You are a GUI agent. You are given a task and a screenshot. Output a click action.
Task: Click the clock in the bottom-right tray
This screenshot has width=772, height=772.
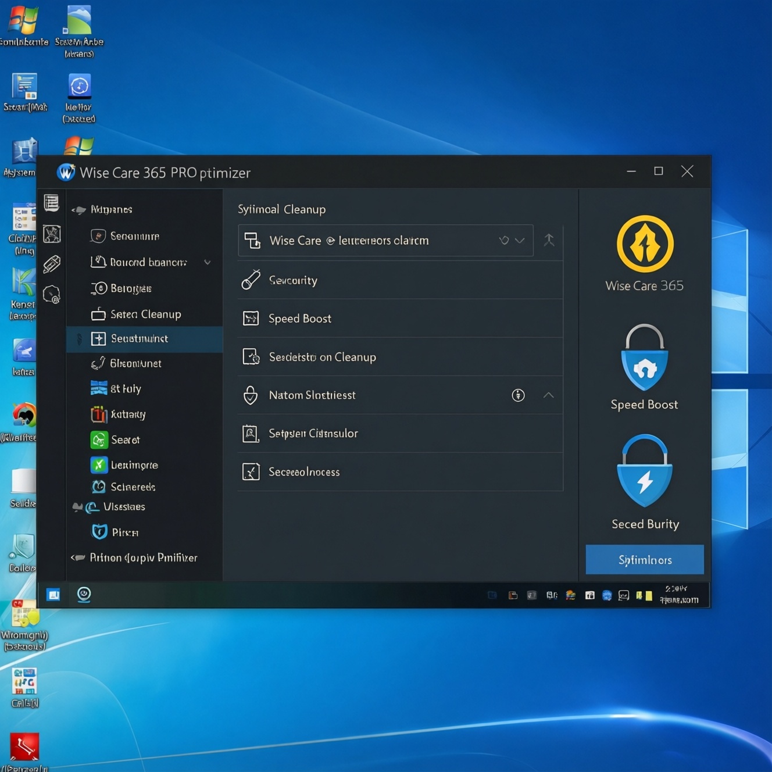point(679,595)
